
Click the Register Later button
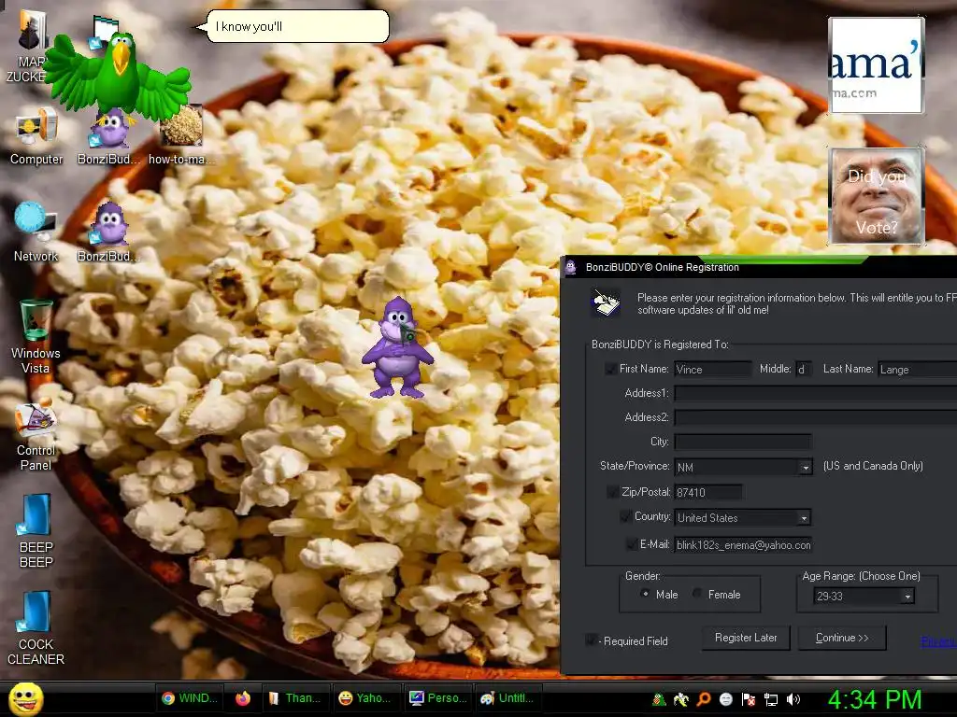pyautogui.click(x=746, y=638)
